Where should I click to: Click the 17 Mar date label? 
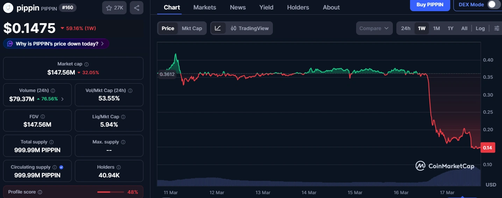pos(447,192)
